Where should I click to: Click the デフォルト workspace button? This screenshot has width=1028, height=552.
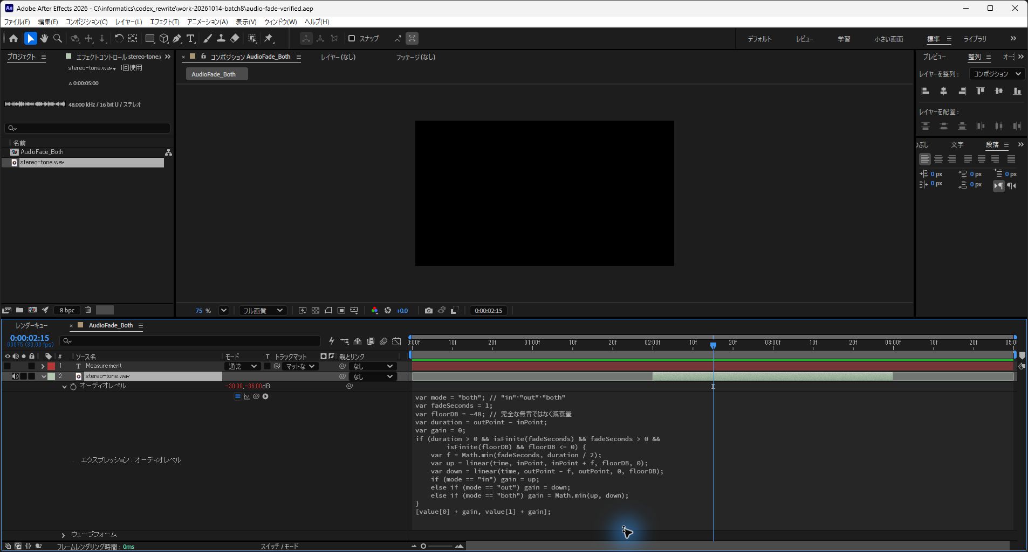(x=759, y=39)
